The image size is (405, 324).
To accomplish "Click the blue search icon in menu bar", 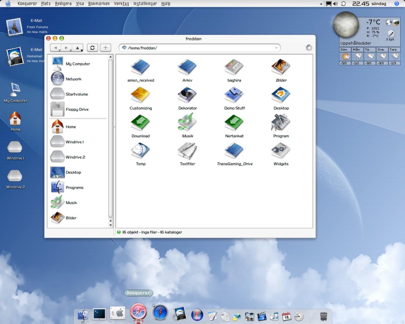I will point(397,4).
